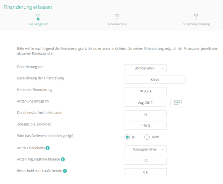The height and width of the screenshot is (184, 223).
Task: Edit the Bezeichnung field containing Kredit
Action: 155,80
